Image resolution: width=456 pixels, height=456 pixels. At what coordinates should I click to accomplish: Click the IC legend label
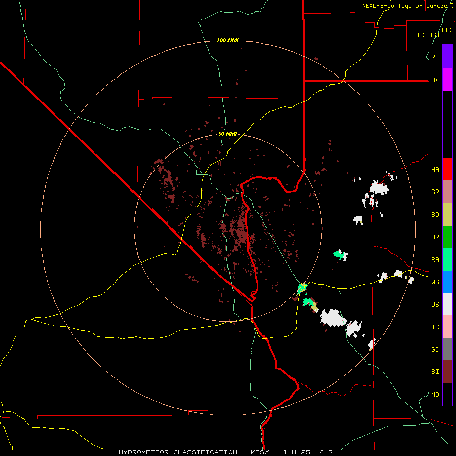(x=435, y=327)
